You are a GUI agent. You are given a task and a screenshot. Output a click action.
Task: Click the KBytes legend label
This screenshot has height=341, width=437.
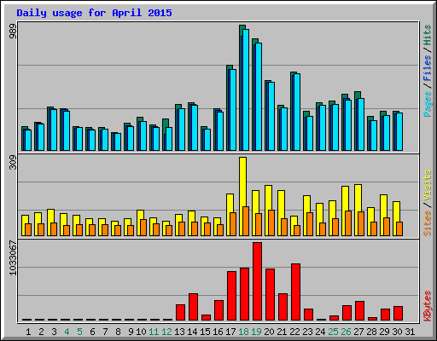click(x=428, y=306)
